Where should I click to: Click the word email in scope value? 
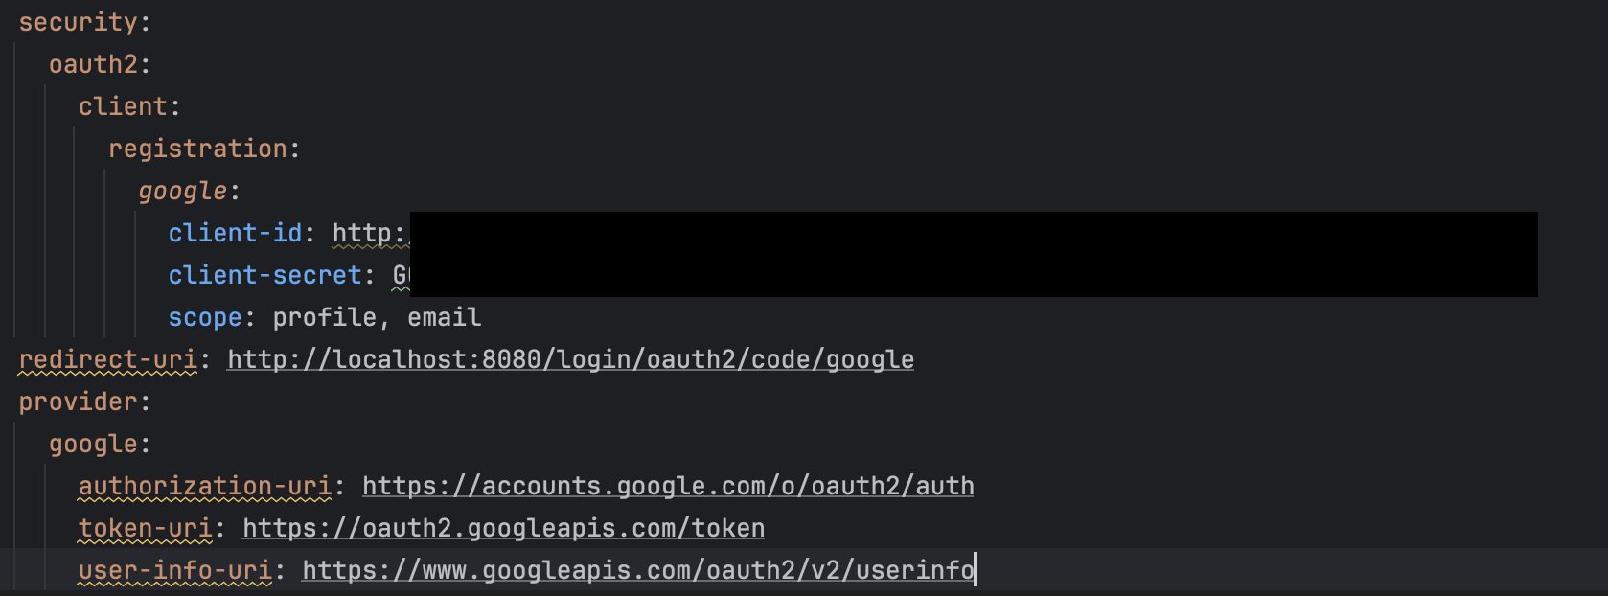445,317
